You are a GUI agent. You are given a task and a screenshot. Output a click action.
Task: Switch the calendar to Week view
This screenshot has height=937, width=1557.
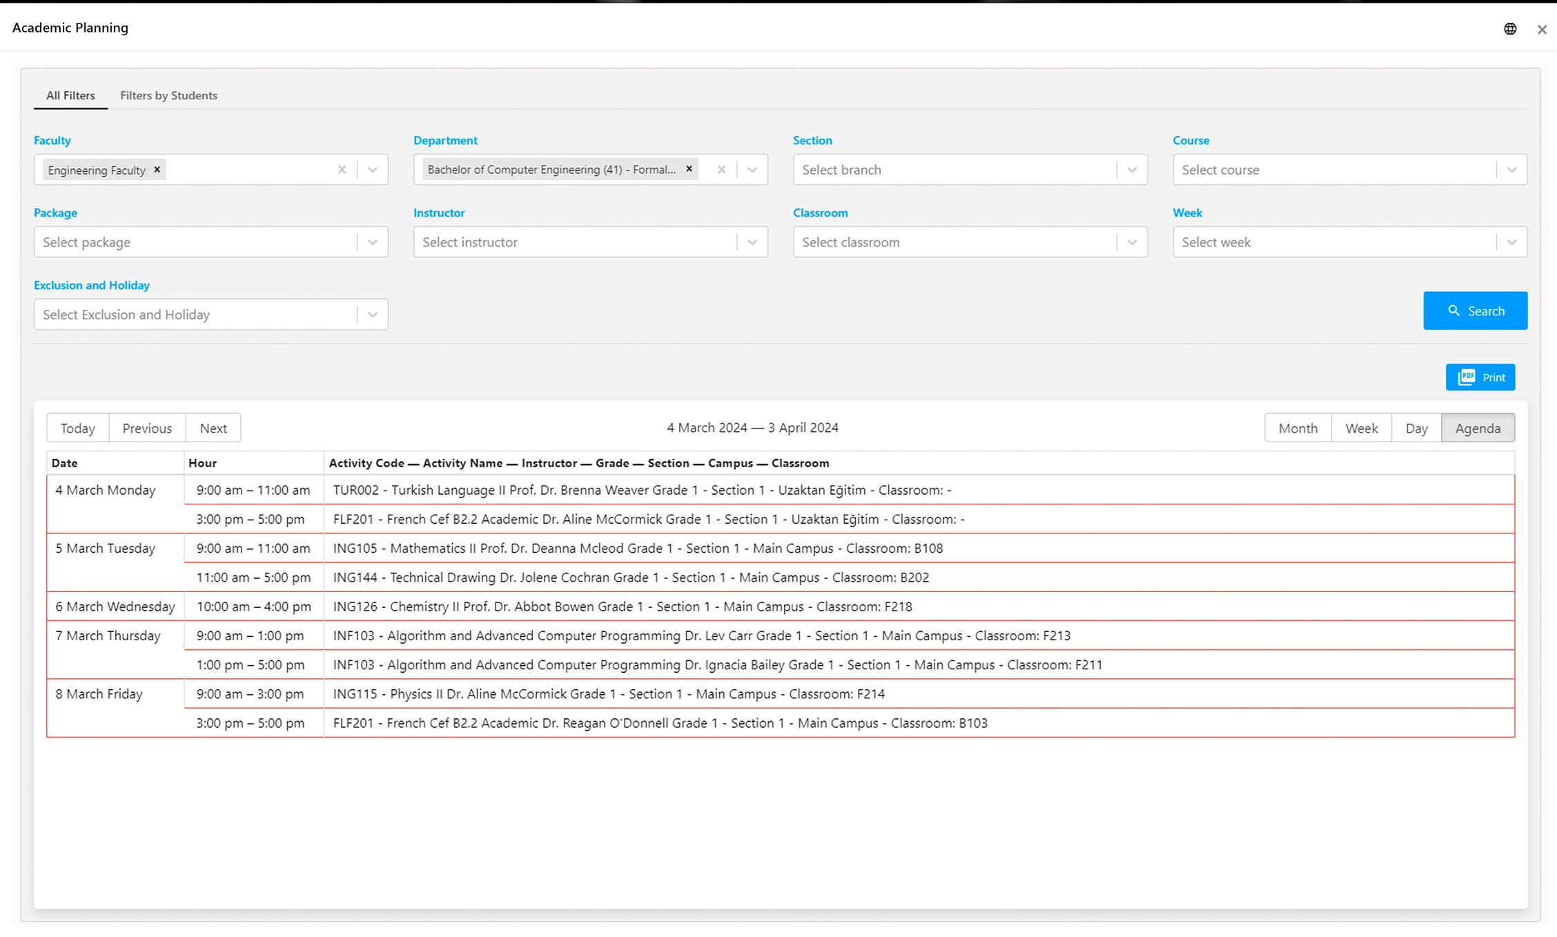click(1360, 428)
